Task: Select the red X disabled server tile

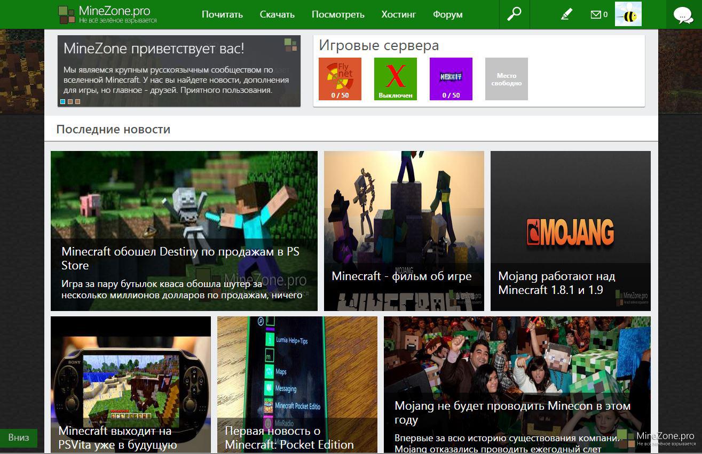Action: point(396,79)
